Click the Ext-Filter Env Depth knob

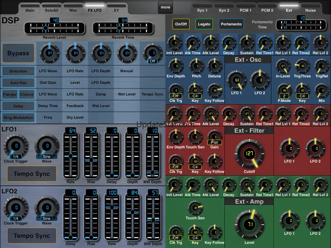coord(176,137)
